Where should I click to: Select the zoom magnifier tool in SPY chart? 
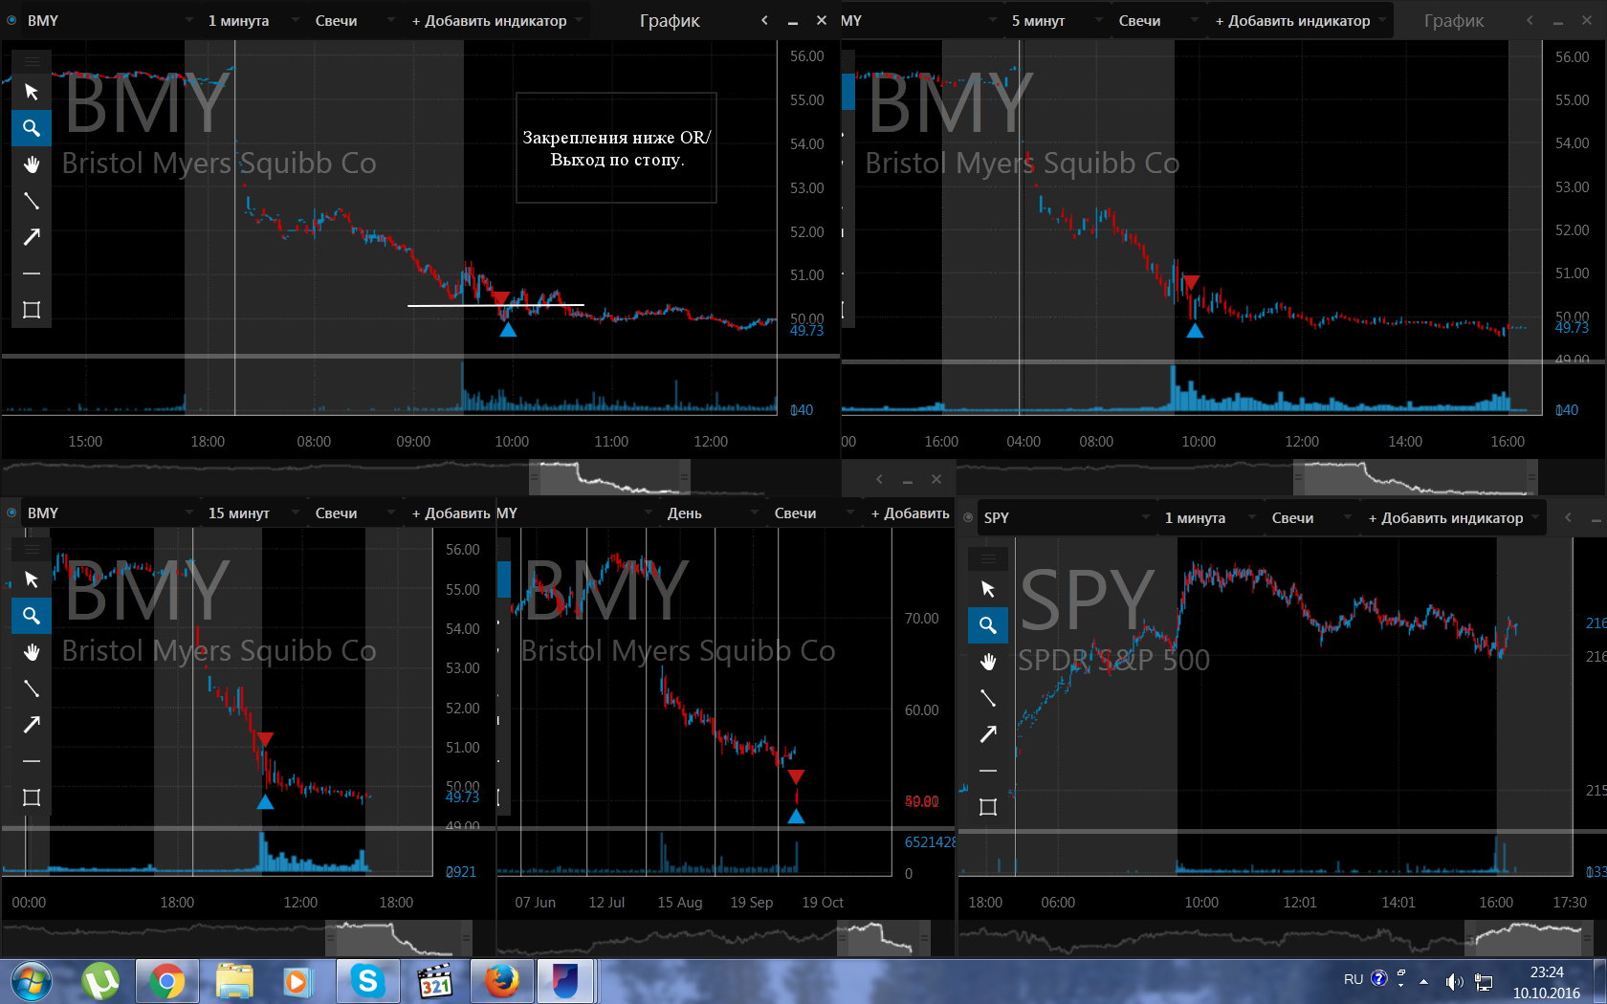click(988, 625)
